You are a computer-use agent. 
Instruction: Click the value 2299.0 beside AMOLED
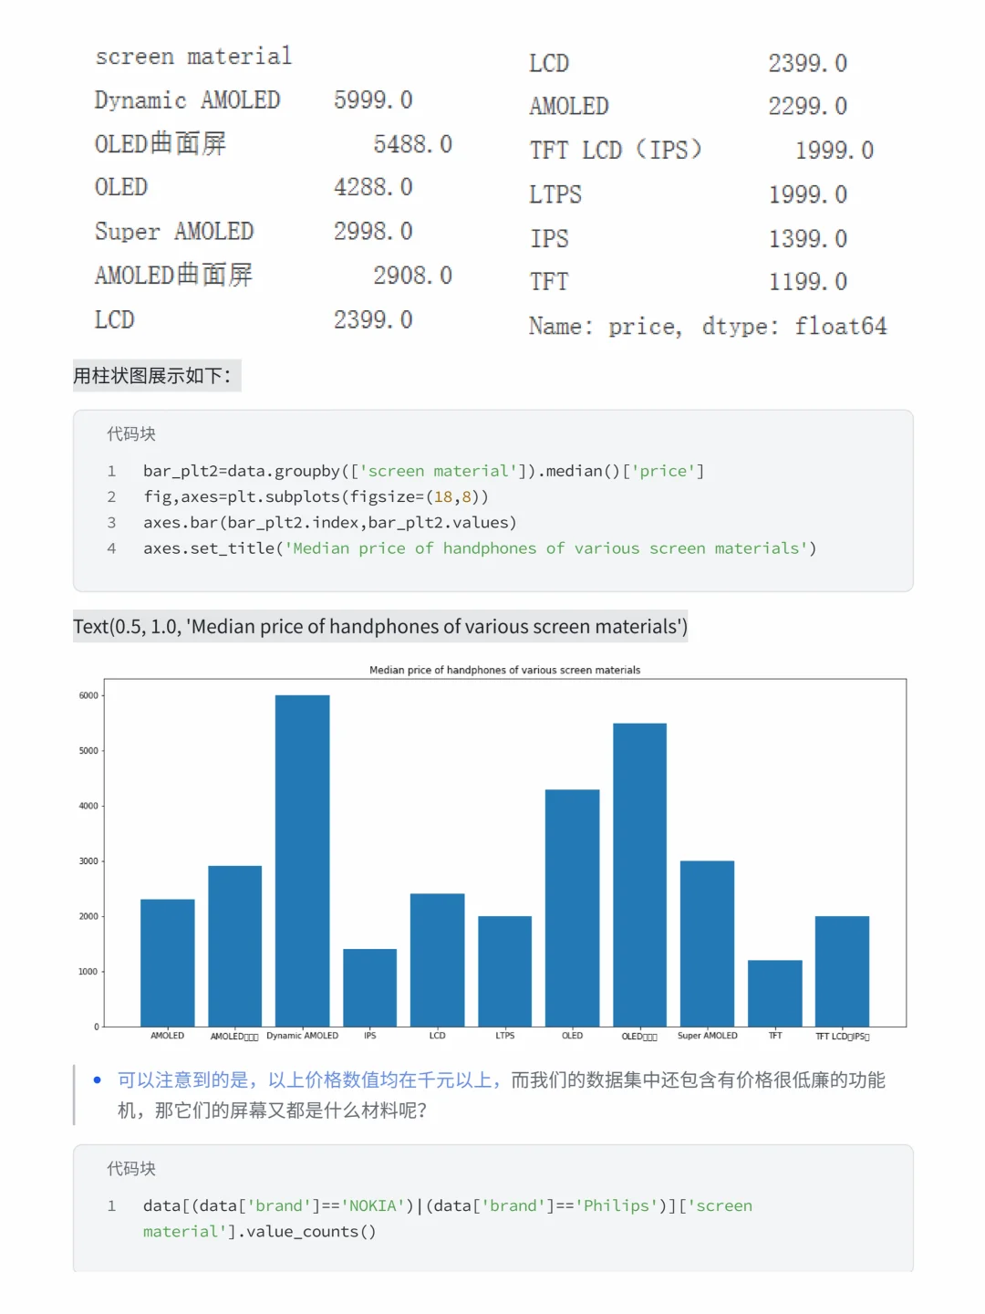pos(807,107)
